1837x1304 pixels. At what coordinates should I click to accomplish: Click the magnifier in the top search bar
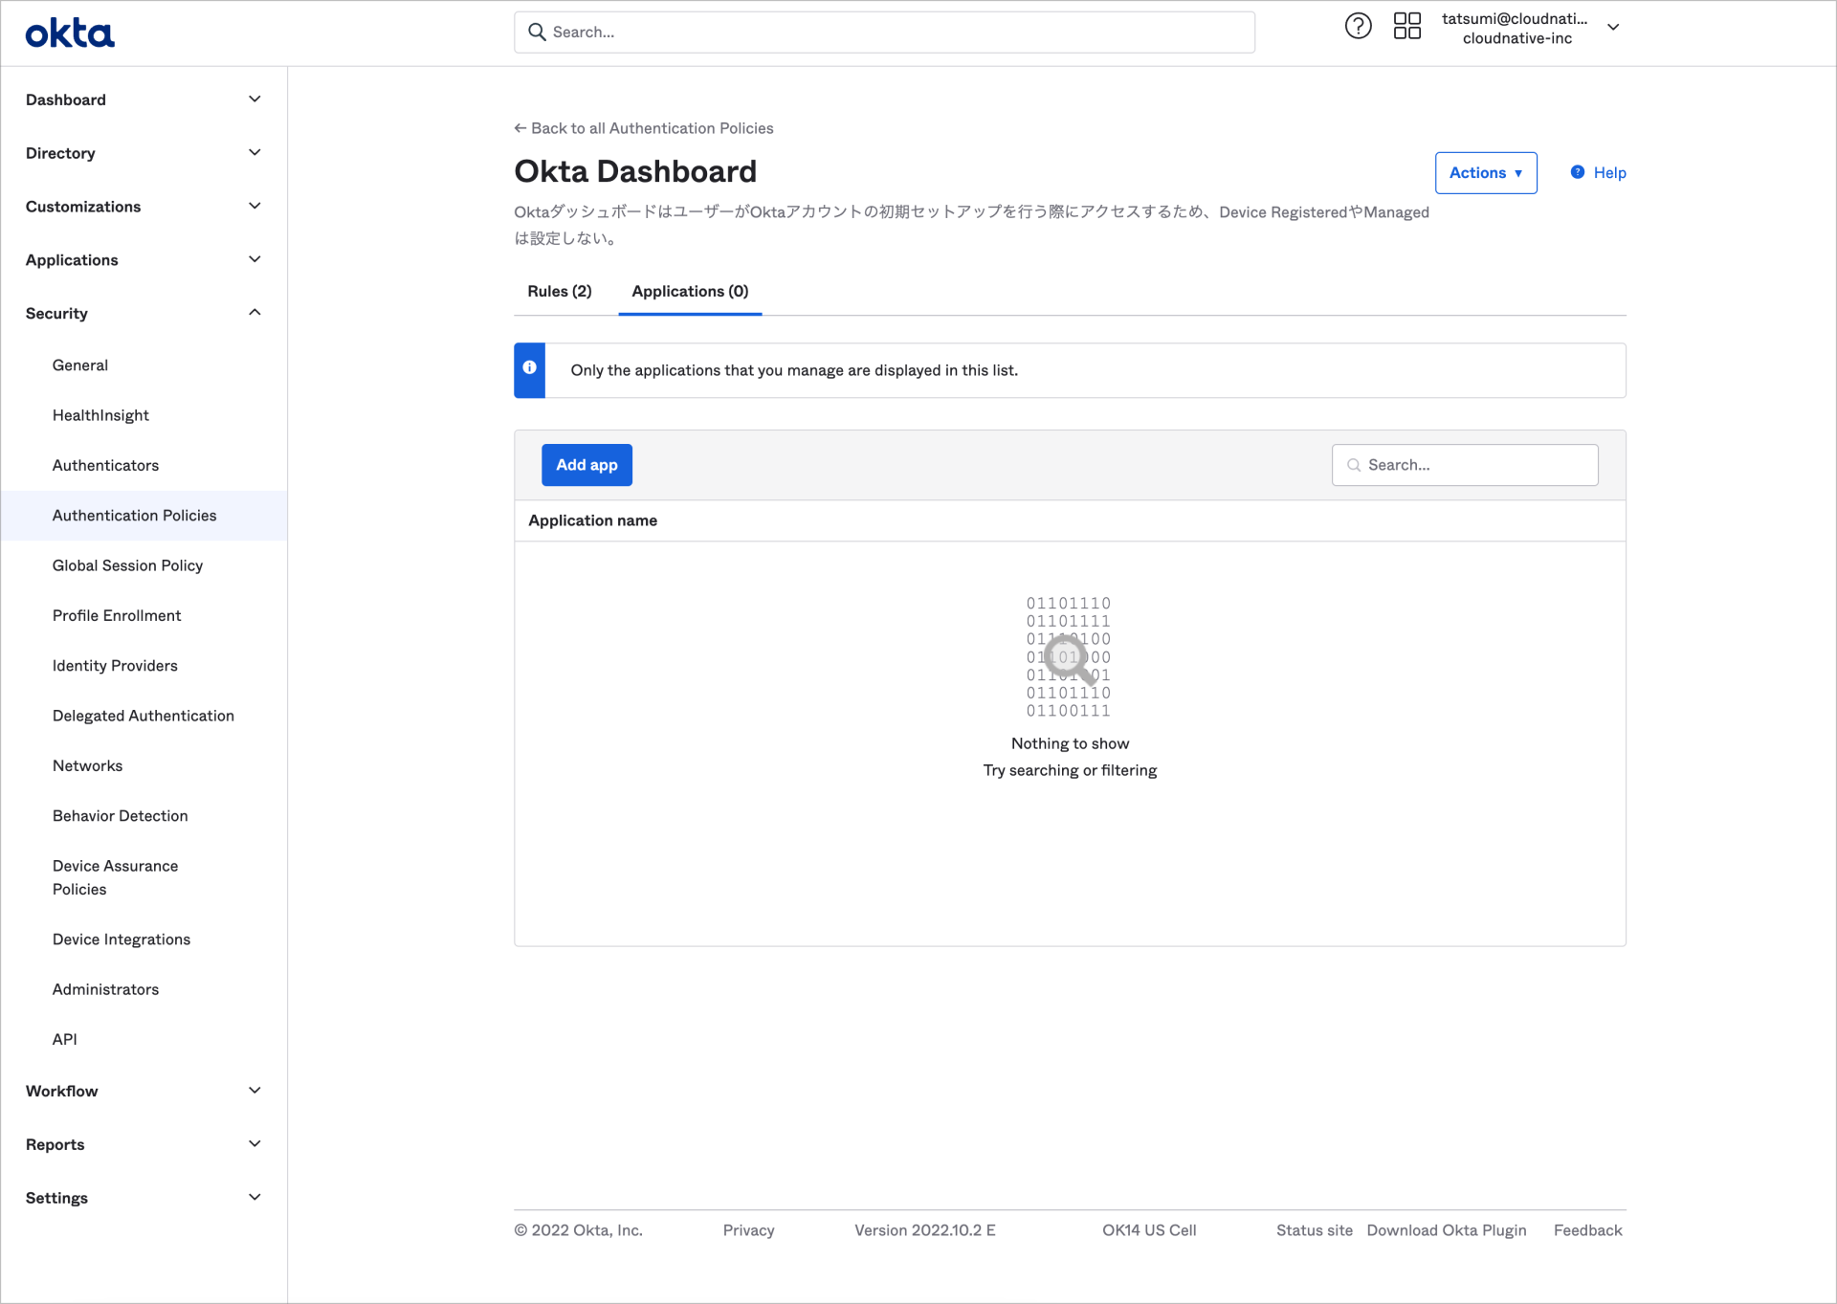point(537,32)
